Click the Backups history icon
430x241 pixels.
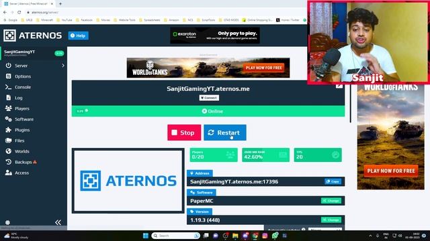(x=9, y=162)
